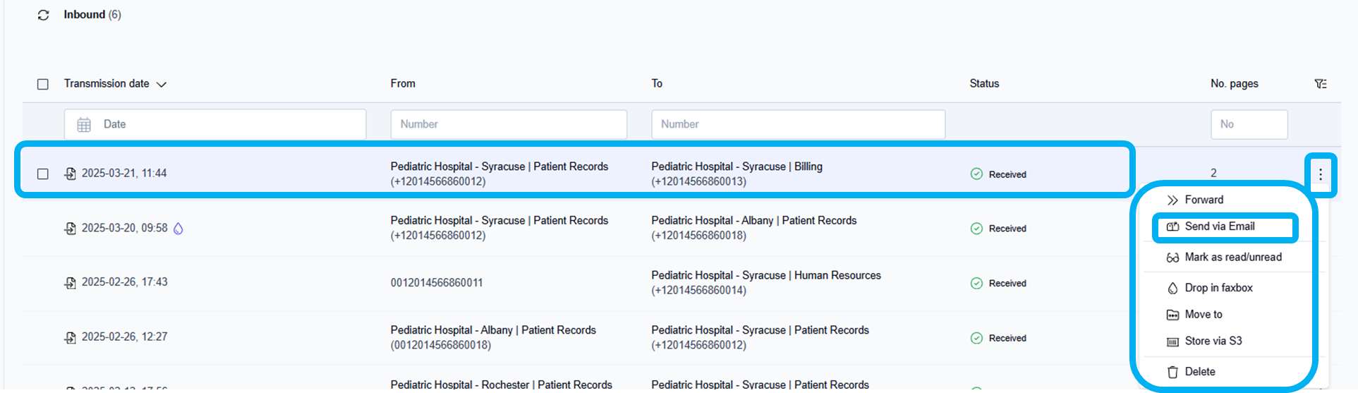Select Send via Email in the menu
Viewport: 1358px width, 393px height.
1219,226
